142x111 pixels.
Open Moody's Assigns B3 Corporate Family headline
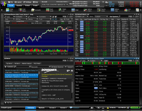click(22, 71)
